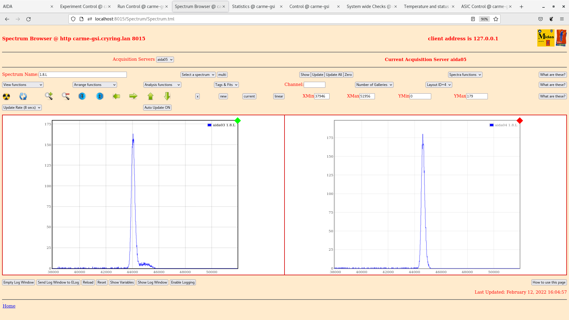Toggle the linear scale button
The width and height of the screenshot is (569, 320).
(279, 96)
